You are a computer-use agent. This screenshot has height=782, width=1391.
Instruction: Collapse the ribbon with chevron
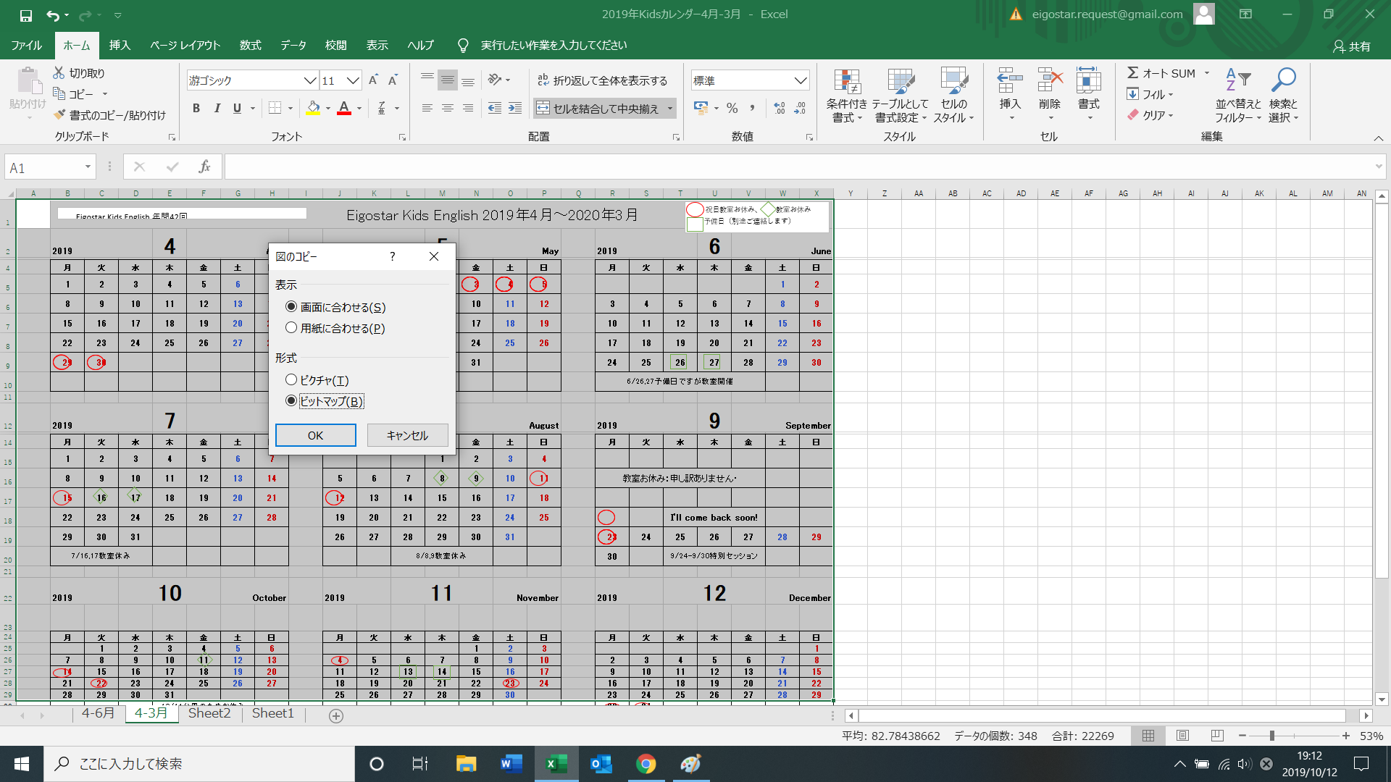click(x=1378, y=138)
